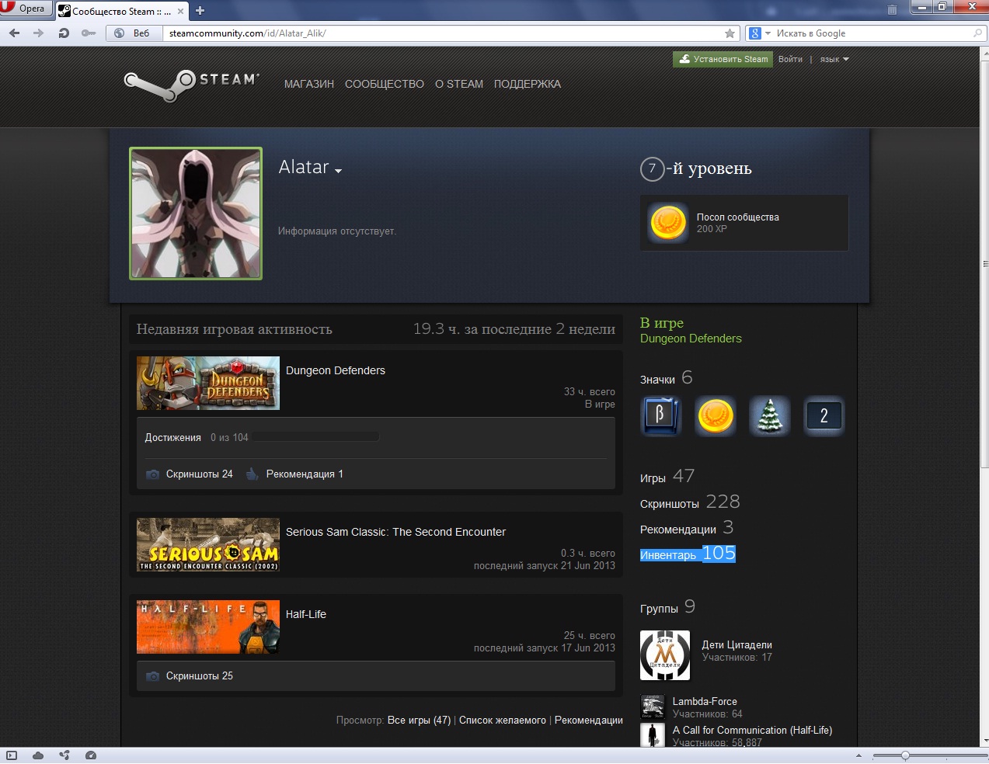Click the Opera Link cloud icon in status bar
This screenshot has width=989, height=764.
(38, 755)
